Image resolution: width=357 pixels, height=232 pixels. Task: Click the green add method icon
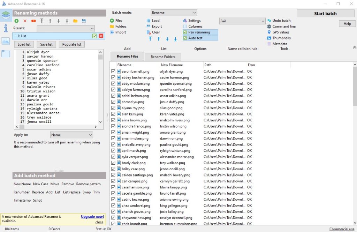coord(16,21)
